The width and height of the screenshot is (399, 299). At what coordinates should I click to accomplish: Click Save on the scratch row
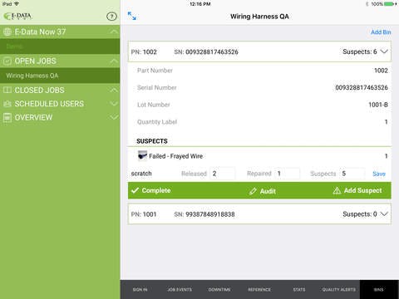pos(379,174)
